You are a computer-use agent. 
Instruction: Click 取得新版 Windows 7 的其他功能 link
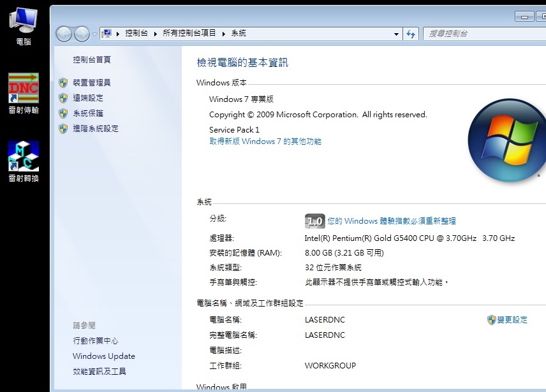(265, 142)
